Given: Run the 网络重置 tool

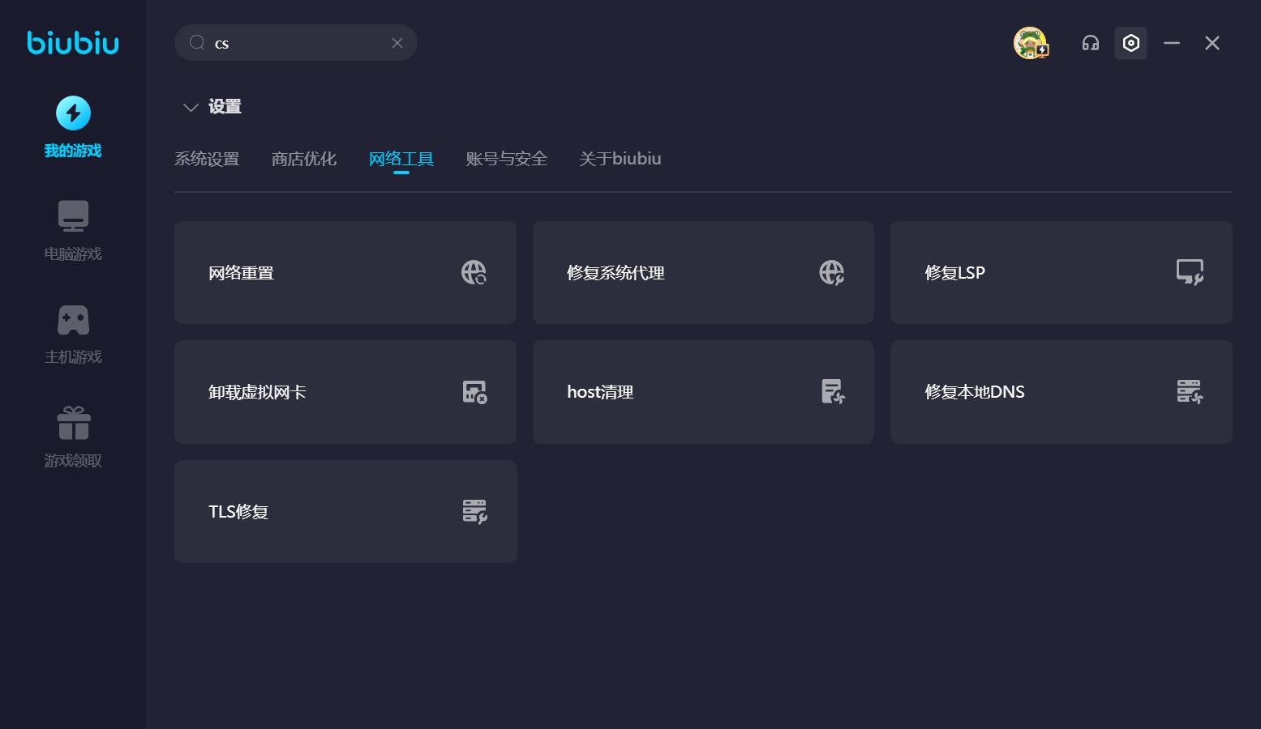Looking at the screenshot, I should [345, 272].
